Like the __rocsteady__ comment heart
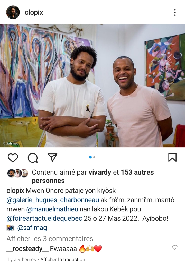 coord(175,247)
